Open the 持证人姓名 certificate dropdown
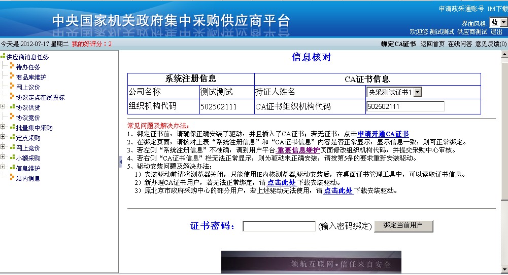The image size is (508, 275). point(394,92)
